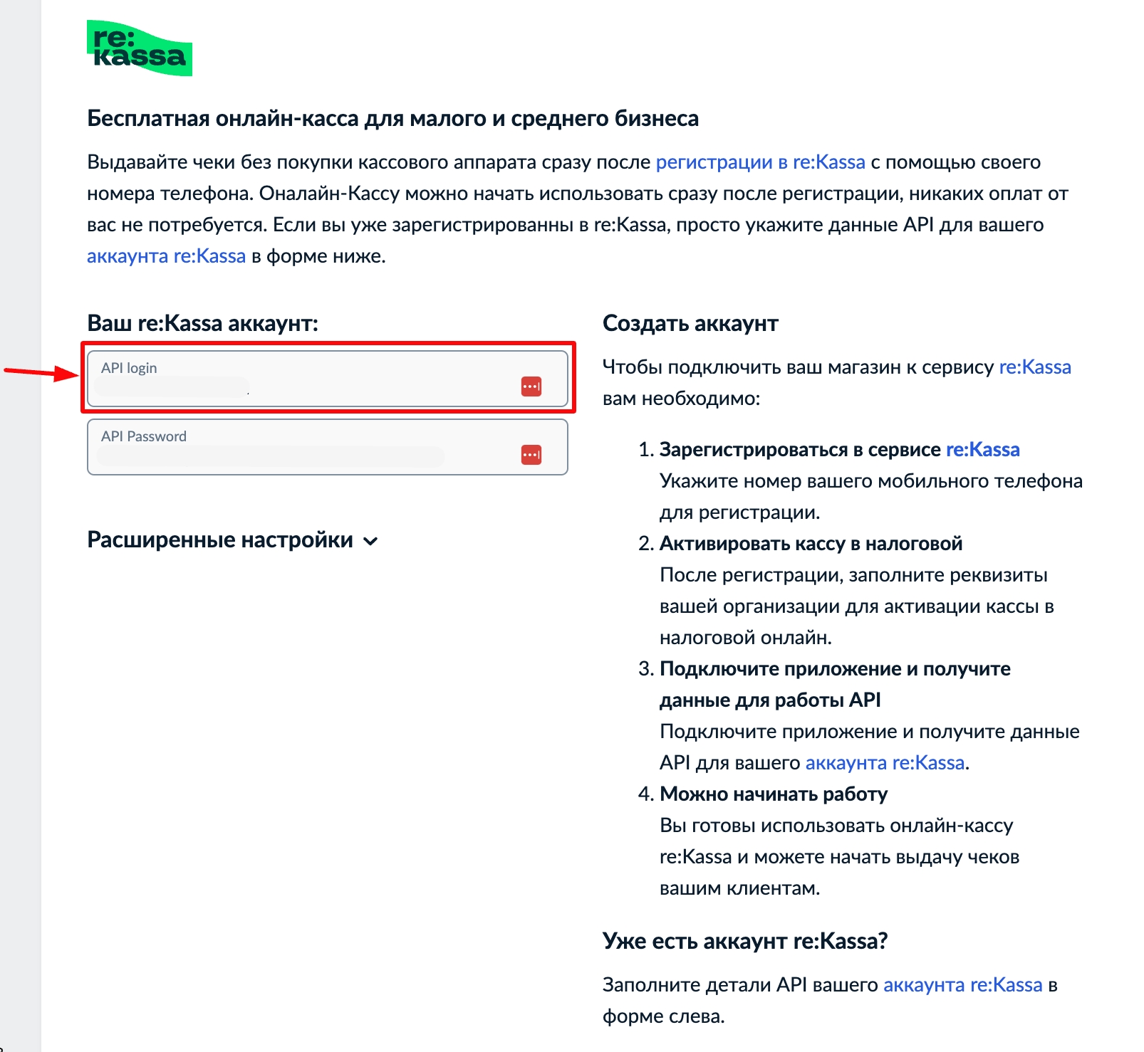Click the 'Уже есть аккаунт re:Kassa?' heading
1144x1052 pixels.
click(x=745, y=941)
